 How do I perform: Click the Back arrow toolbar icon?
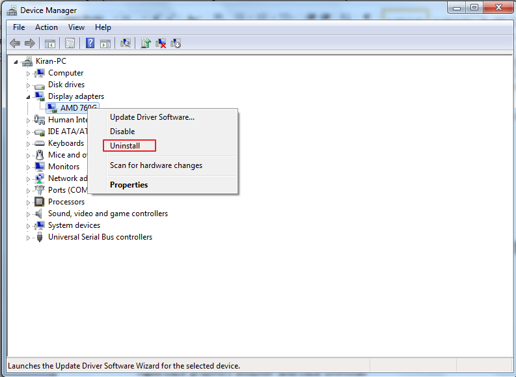[14, 43]
